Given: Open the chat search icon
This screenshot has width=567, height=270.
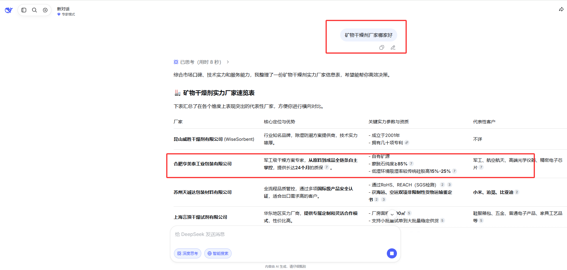Looking at the screenshot, I should (34, 10).
